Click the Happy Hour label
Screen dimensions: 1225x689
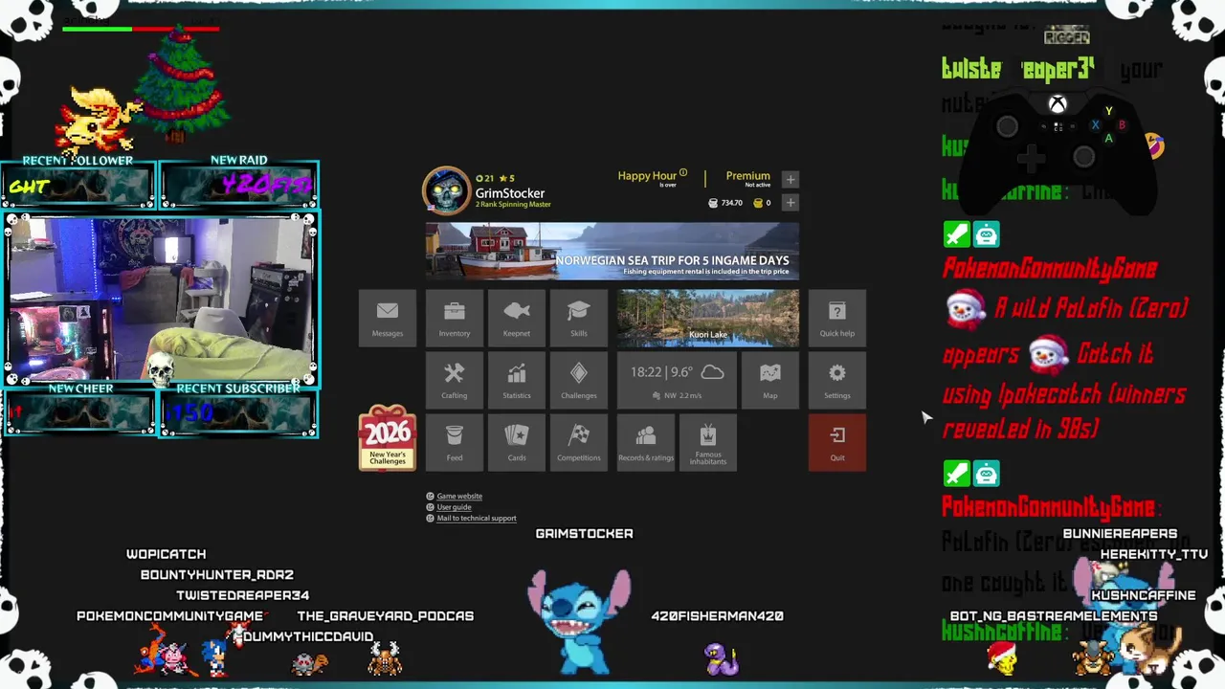[647, 175]
